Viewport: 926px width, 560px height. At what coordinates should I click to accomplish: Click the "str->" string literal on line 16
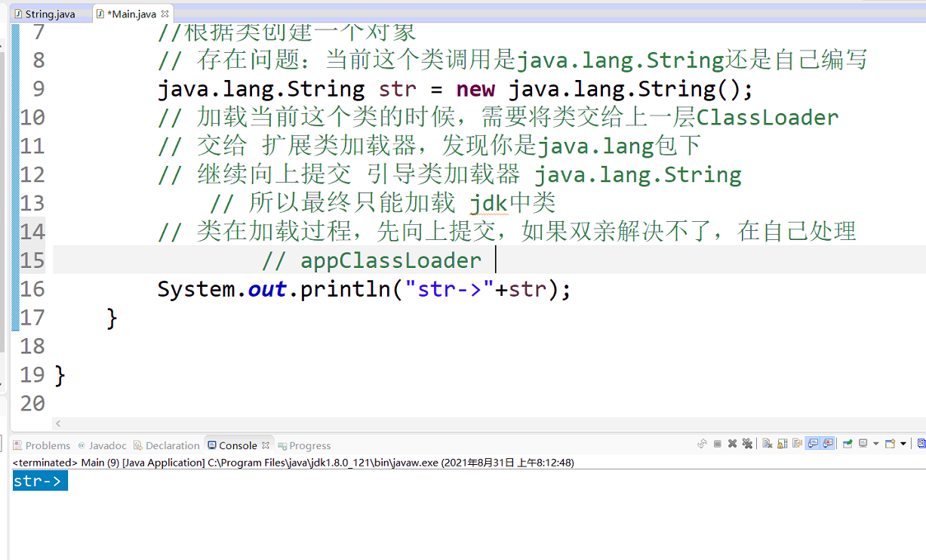[x=450, y=289]
